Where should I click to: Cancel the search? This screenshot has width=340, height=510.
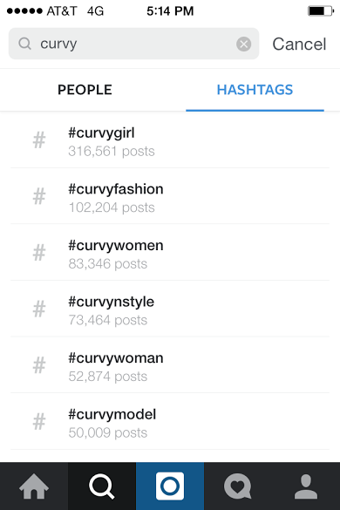299,44
